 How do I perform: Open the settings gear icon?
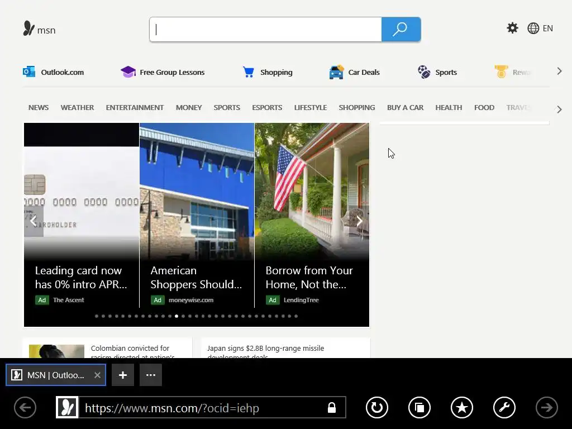[512, 28]
